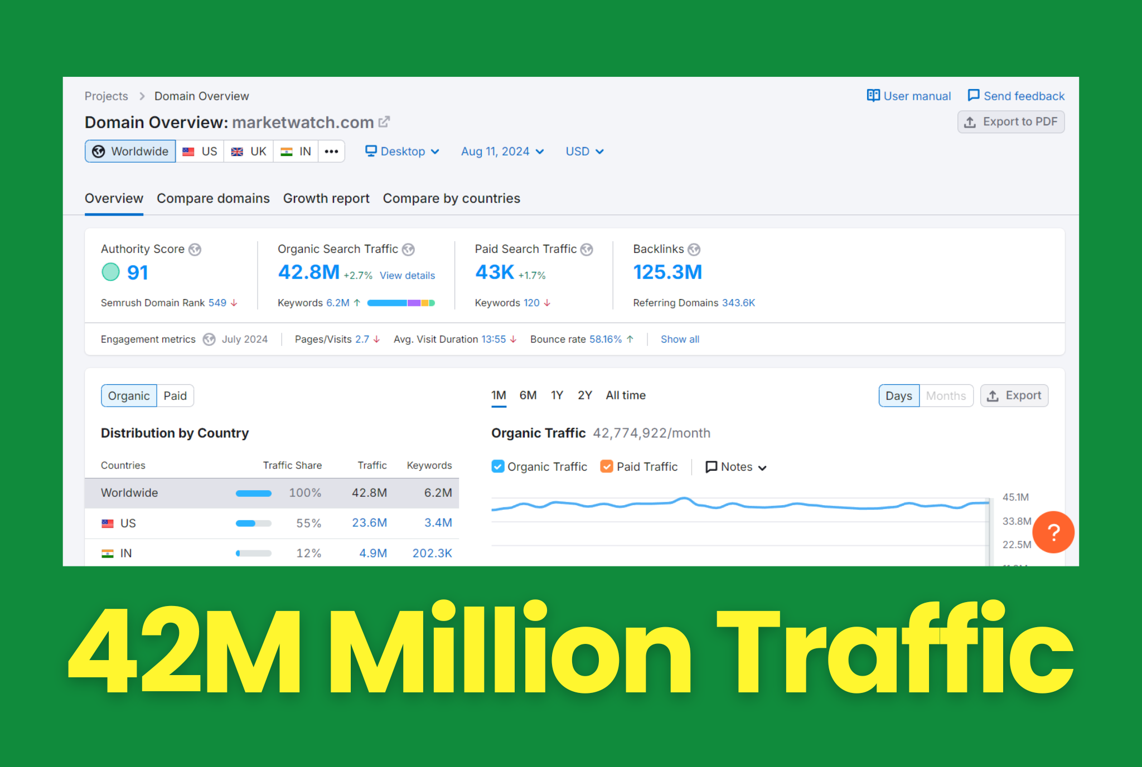Click the Notes speech bubble icon

(x=711, y=467)
